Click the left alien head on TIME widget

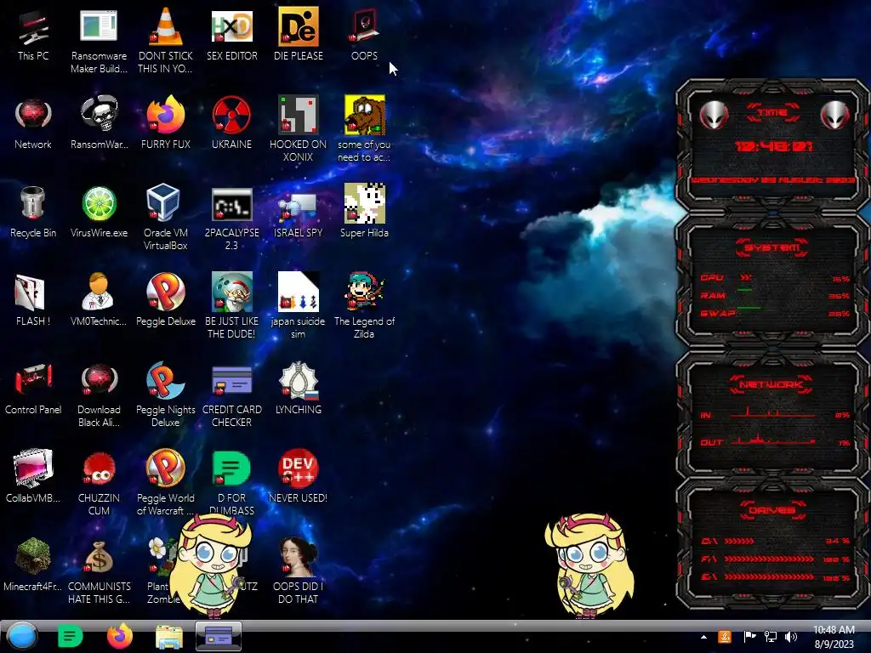(x=714, y=115)
